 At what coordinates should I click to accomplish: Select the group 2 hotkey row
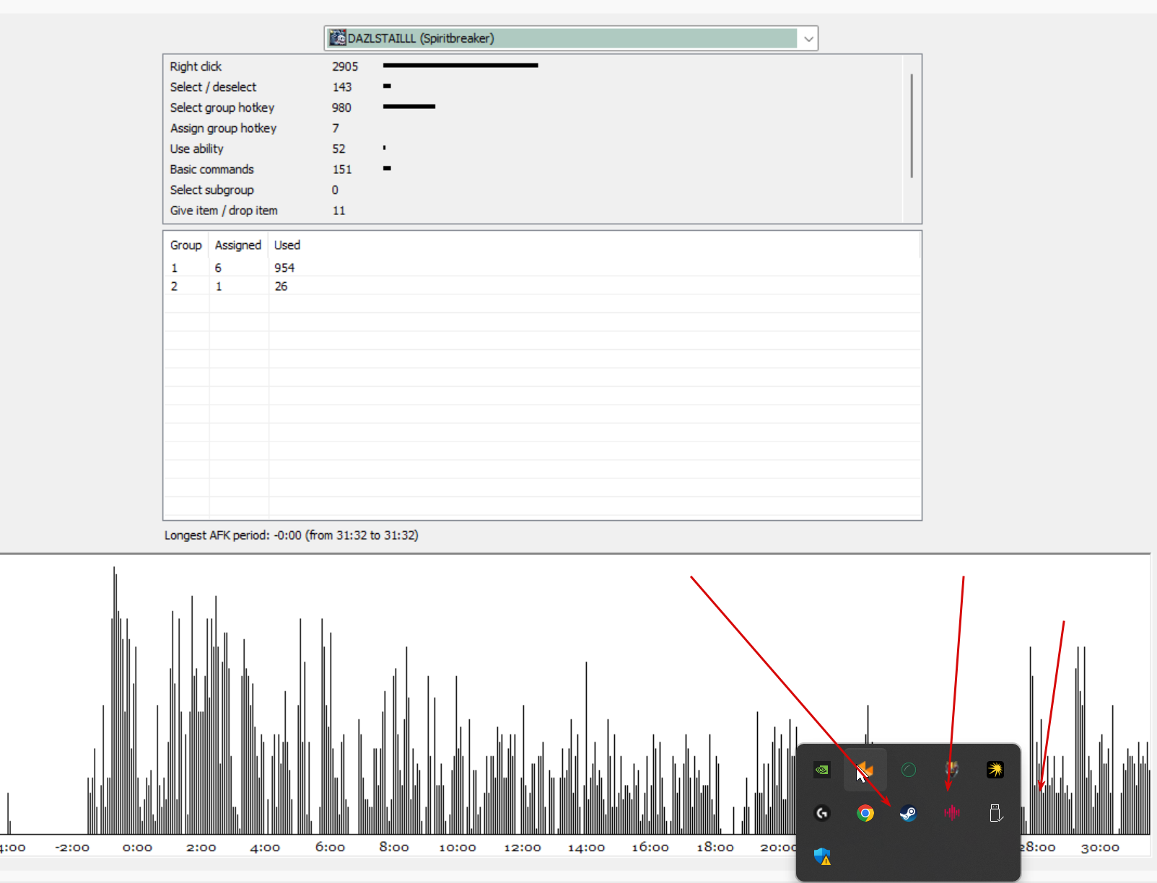[x=542, y=286]
